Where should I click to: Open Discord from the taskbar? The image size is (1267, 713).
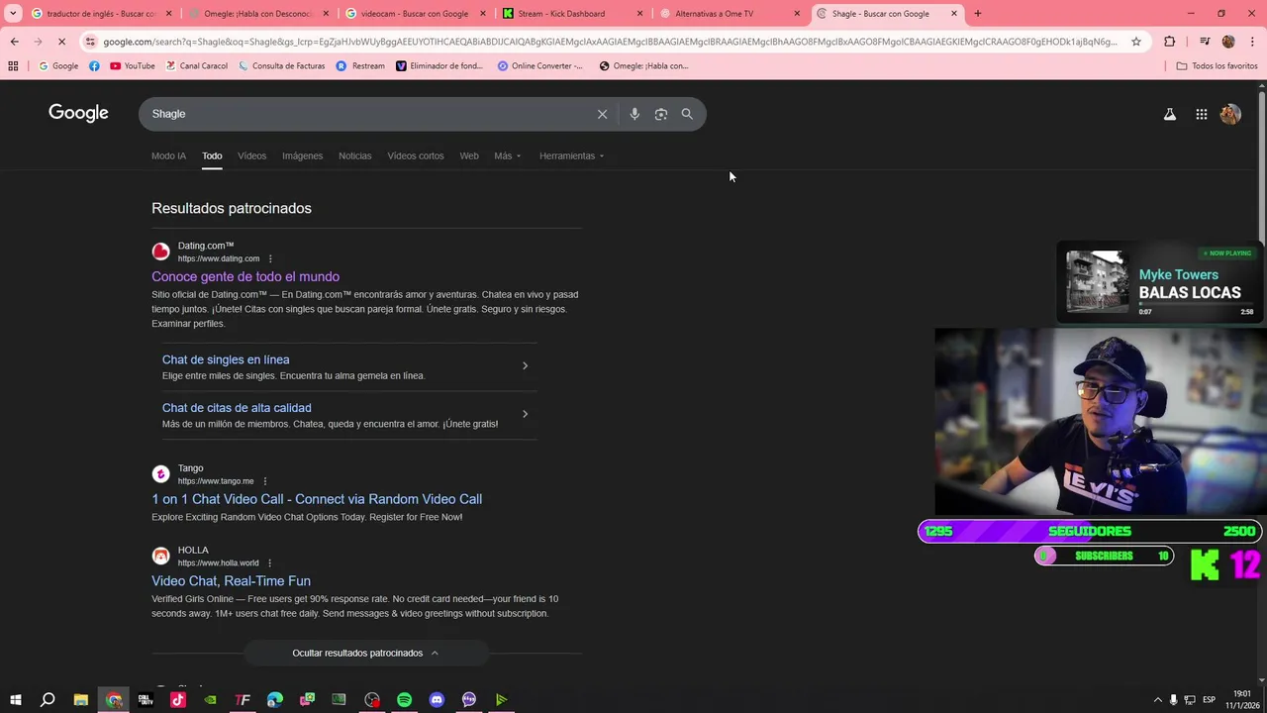437,700
